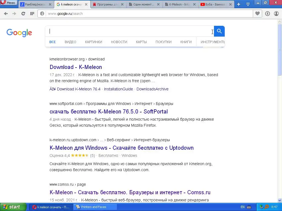
Task: Click the page scroll-up arrow
Action: click(x=280, y=22)
